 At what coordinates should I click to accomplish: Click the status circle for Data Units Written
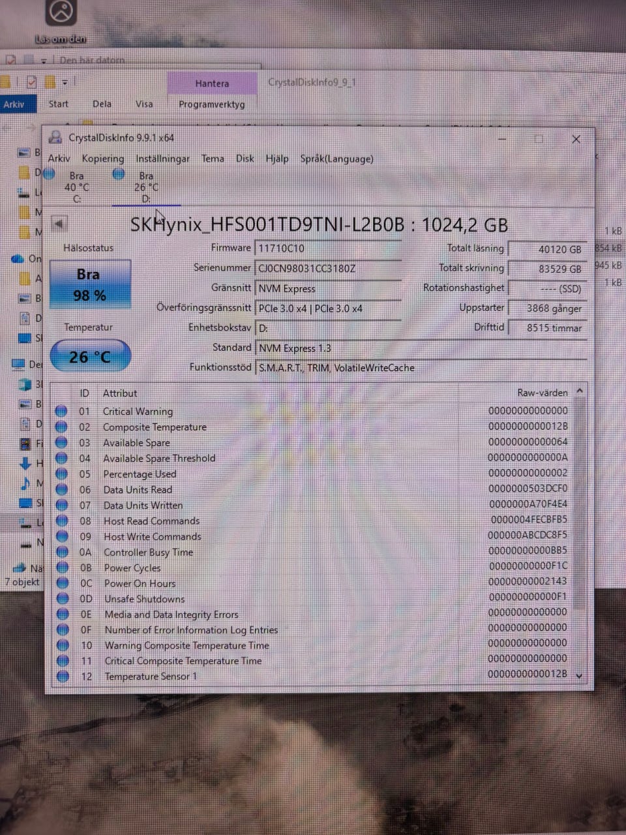[x=61, y=505]
